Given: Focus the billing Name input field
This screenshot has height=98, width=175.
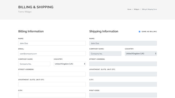Looking at the screenshot, I should pos(52,43).
